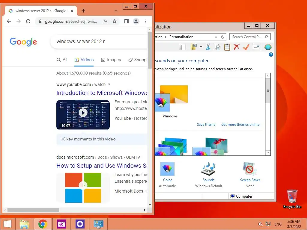Select the Windows theme
The width and height of the screenshot is (307, 230).
[x=171, y=102]
